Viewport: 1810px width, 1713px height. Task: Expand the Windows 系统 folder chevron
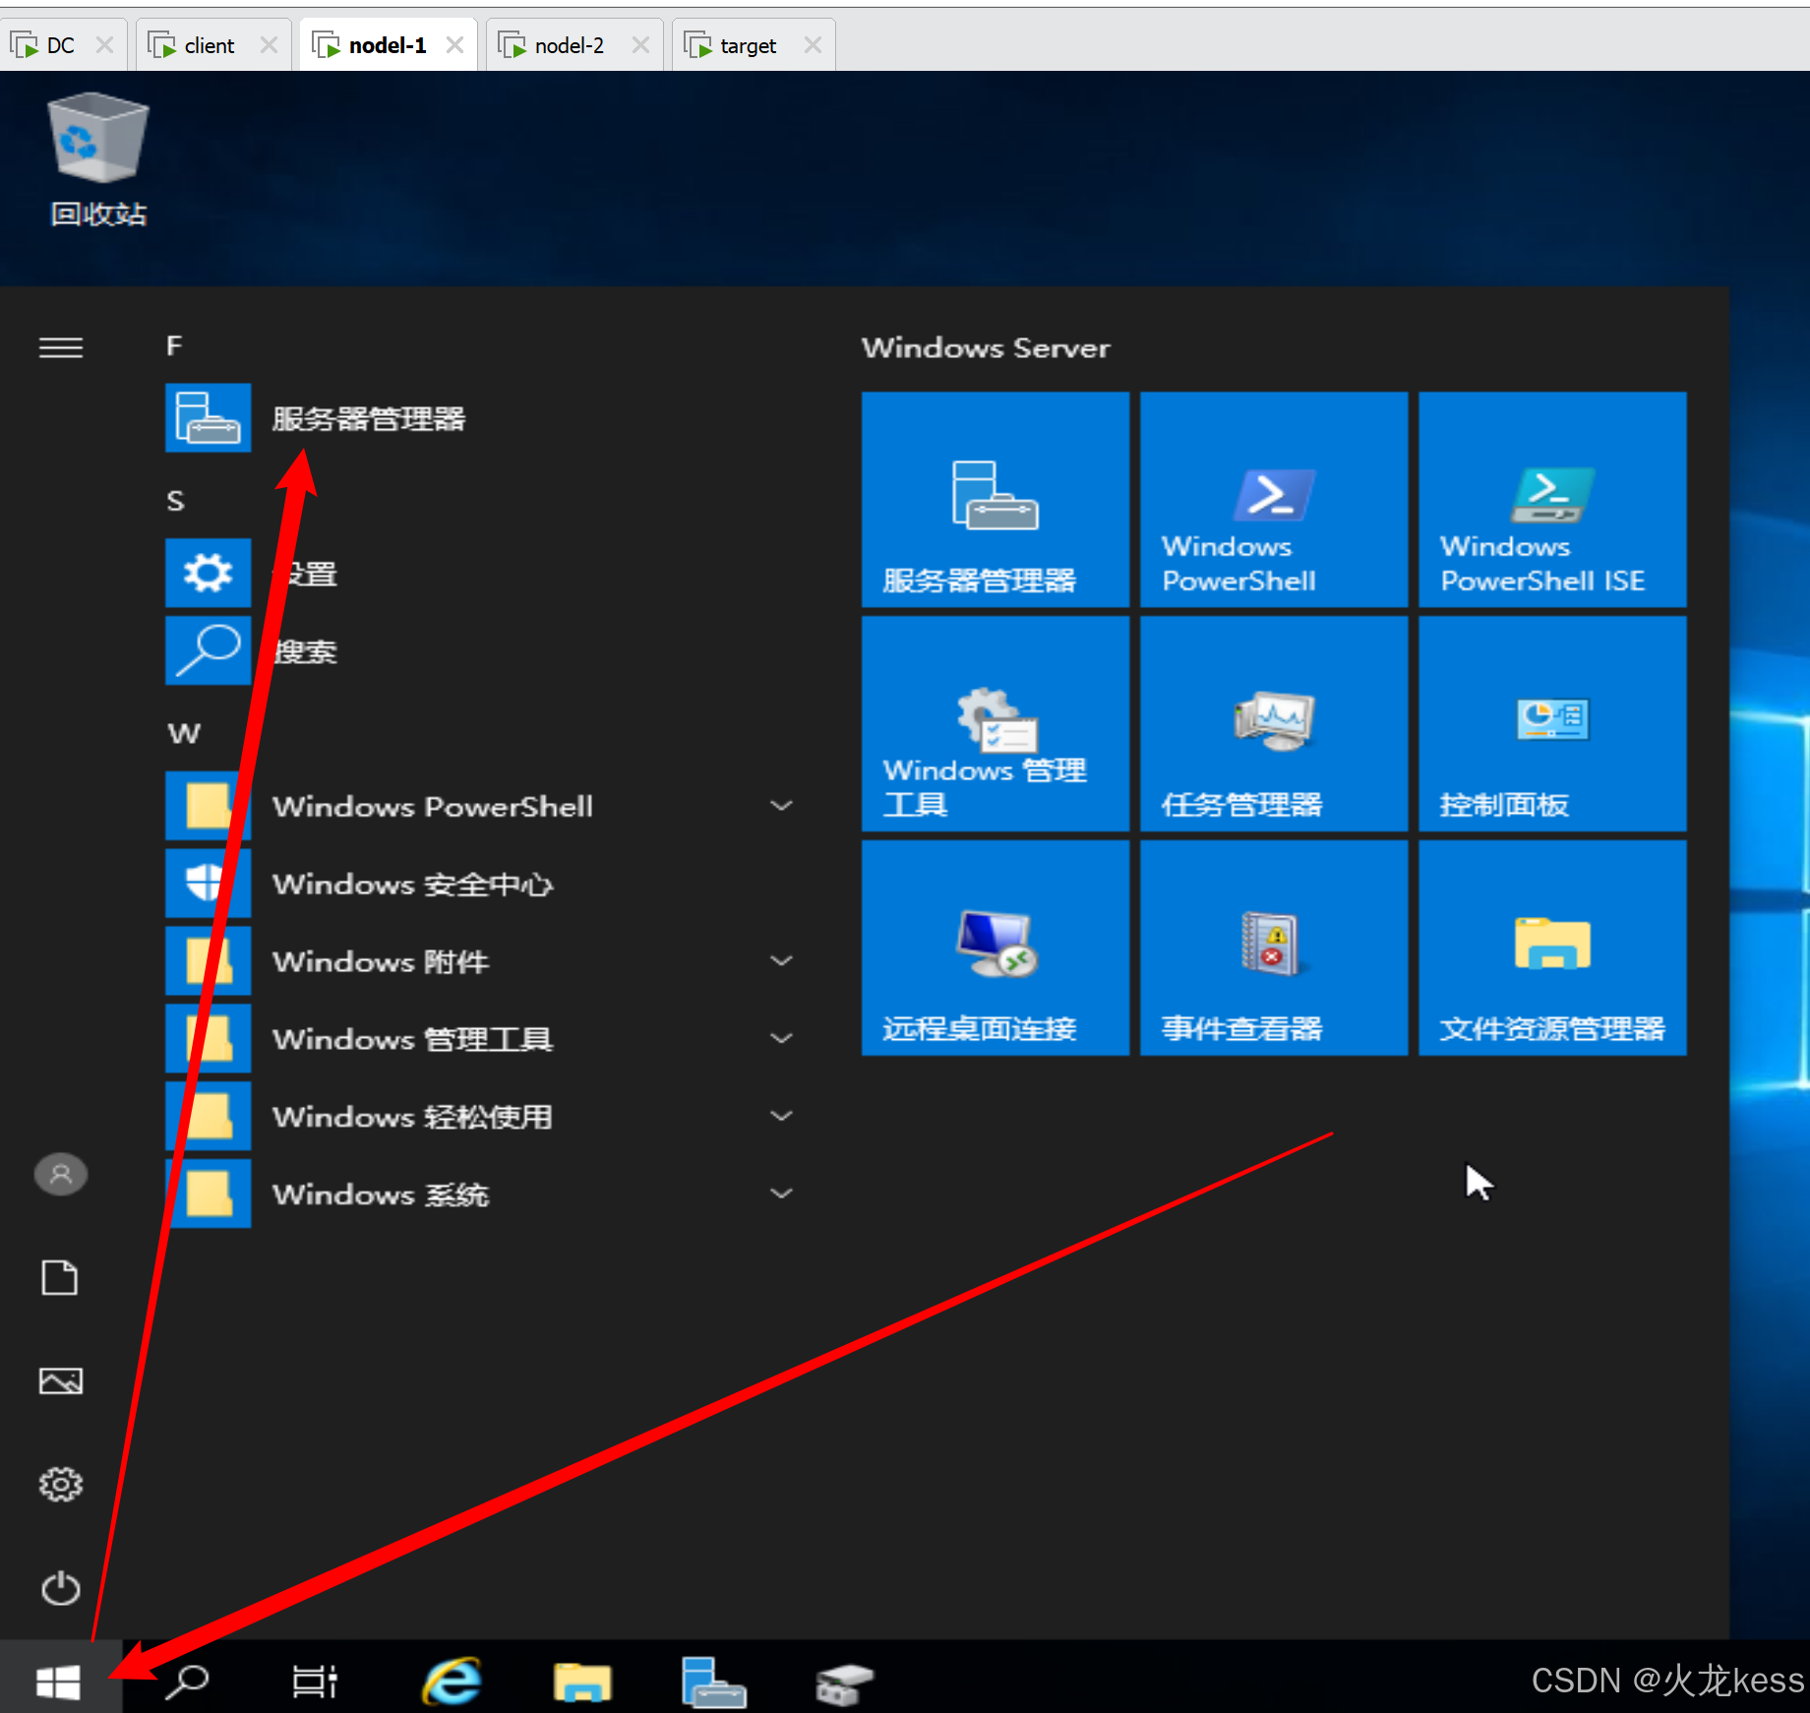pos(782,1193)
